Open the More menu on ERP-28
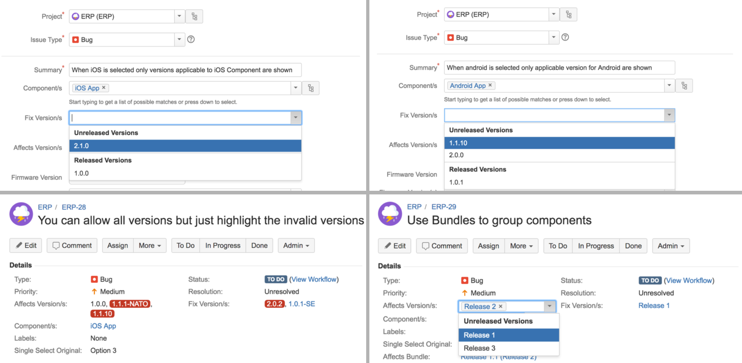The image size is (742, 363). click(x=150, y=246)
